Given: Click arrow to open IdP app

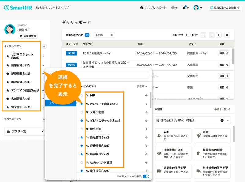Looking at the screenshot, I should [146, 96].
